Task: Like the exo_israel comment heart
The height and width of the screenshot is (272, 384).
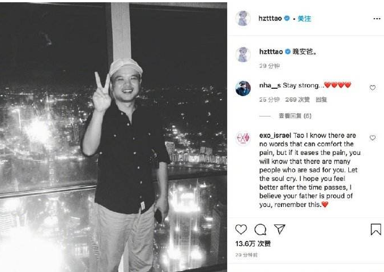Action: [x=373, y=138]
